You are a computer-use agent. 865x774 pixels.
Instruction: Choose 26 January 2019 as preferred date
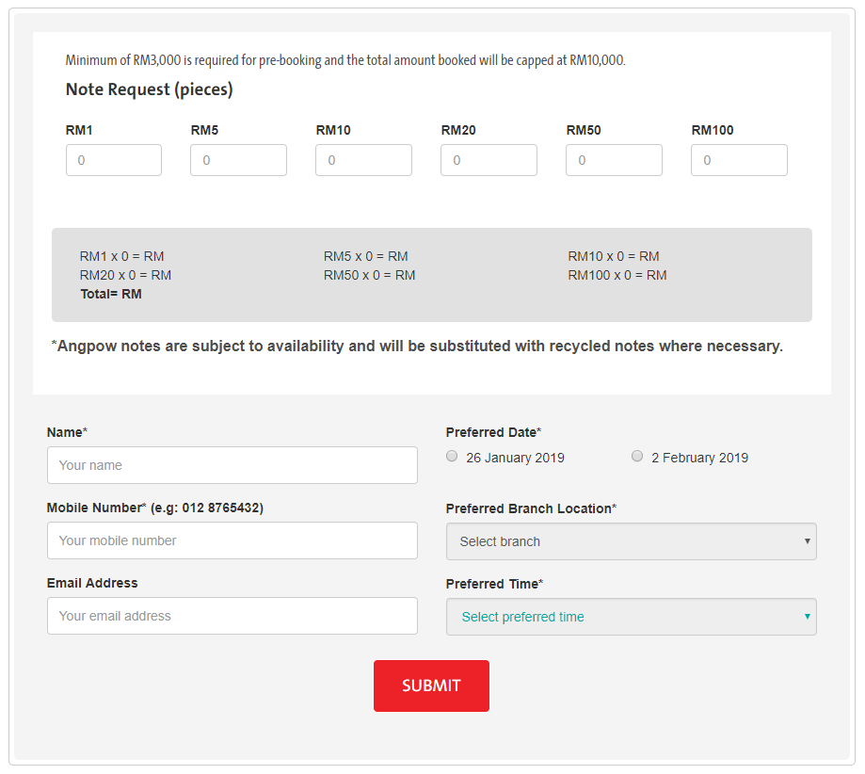point(453,457)
